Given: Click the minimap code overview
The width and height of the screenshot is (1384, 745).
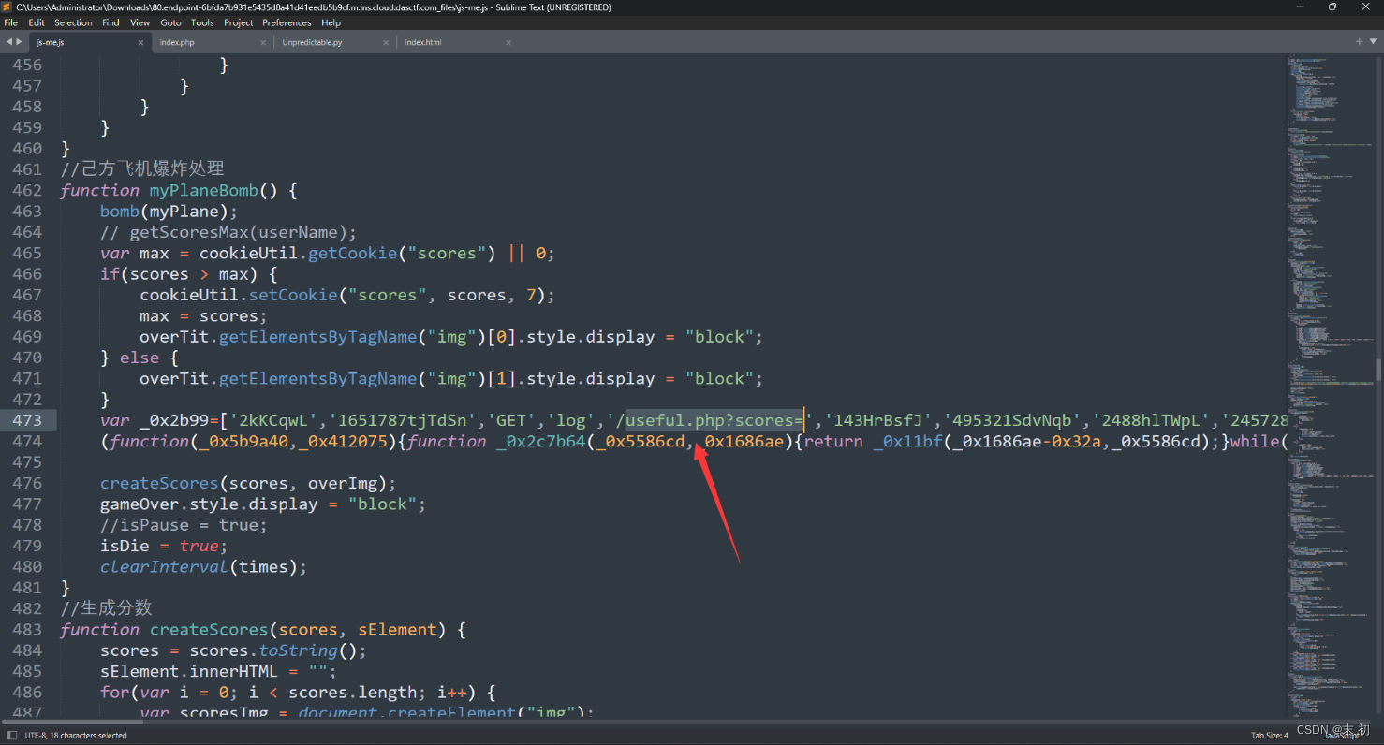Looking at the screenshot, I should pyautogui.click(x=1329, y=384).
